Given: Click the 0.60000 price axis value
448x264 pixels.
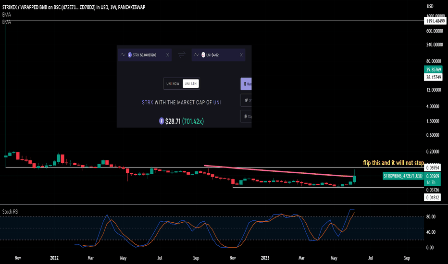Looking at the screenshot, I should (x=433, y=135).
